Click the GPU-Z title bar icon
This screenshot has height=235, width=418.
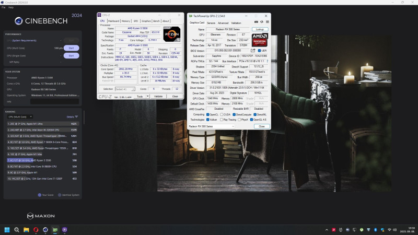click(x=191, y=16)
